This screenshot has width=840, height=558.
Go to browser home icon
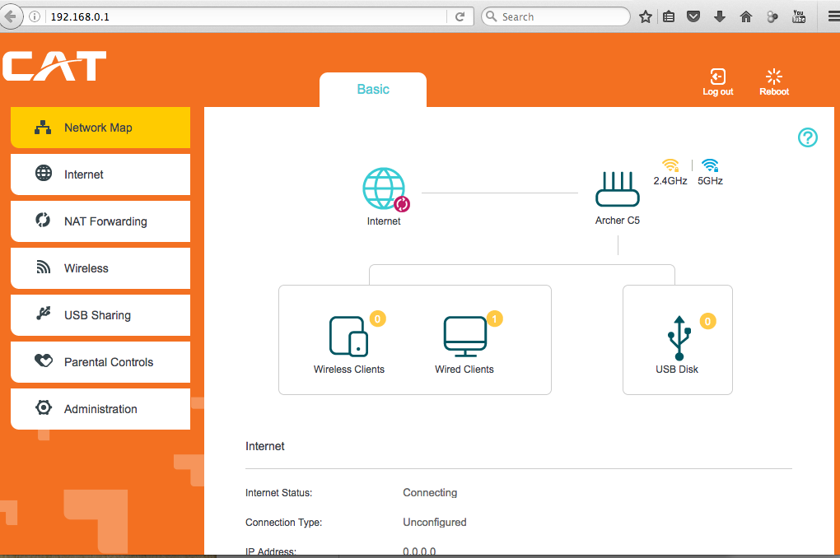[746, 16]
